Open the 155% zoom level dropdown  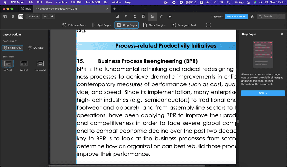(33, 16)
